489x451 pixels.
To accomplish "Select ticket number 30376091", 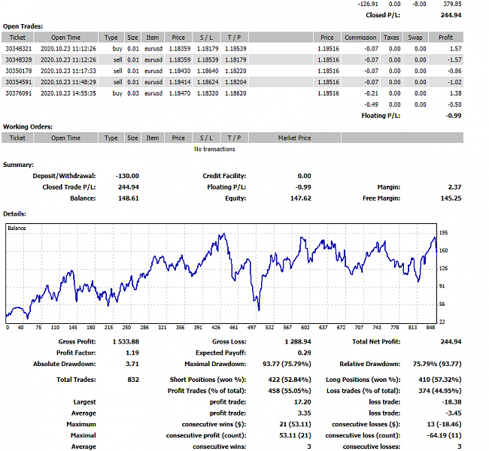I will [18, 93].
